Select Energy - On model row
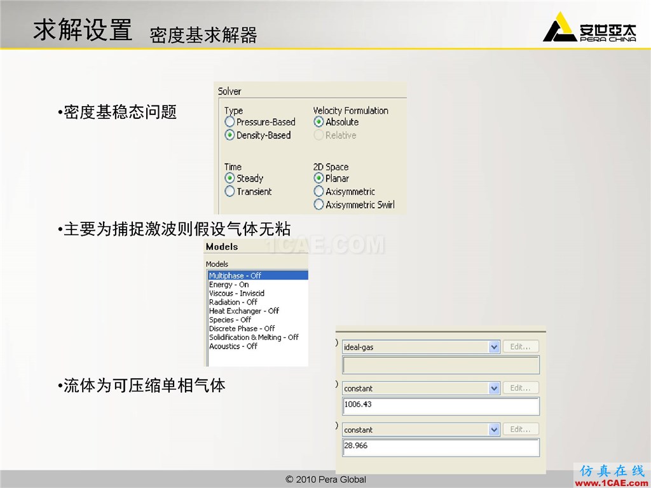The width and height of the screenshot is (651, 488). 258,284
